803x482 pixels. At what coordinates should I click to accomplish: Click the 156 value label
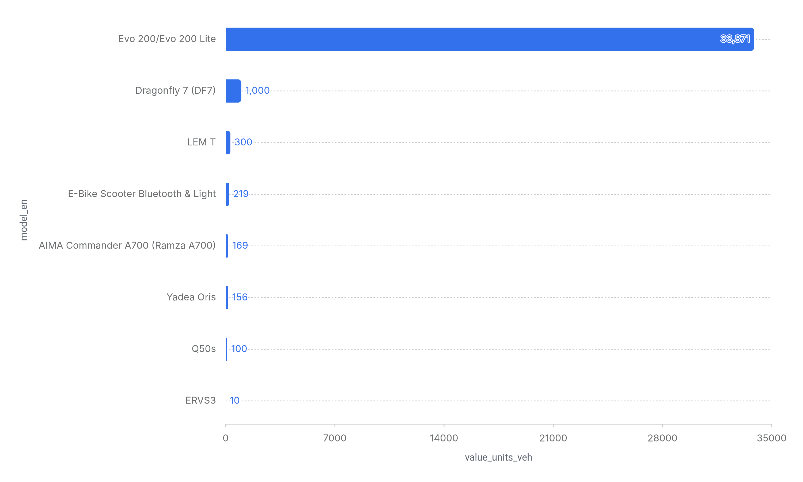[240, 297]
